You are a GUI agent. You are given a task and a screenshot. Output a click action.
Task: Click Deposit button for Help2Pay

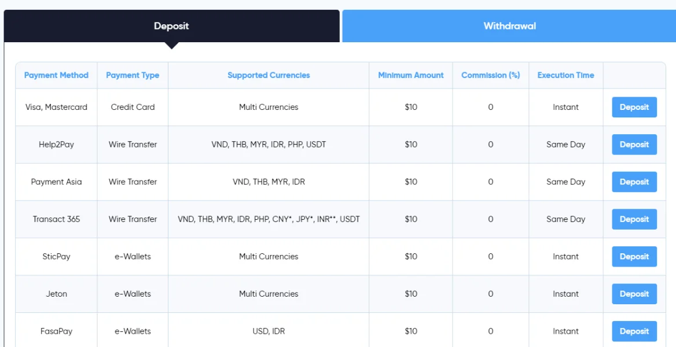(x=634, y=145)
